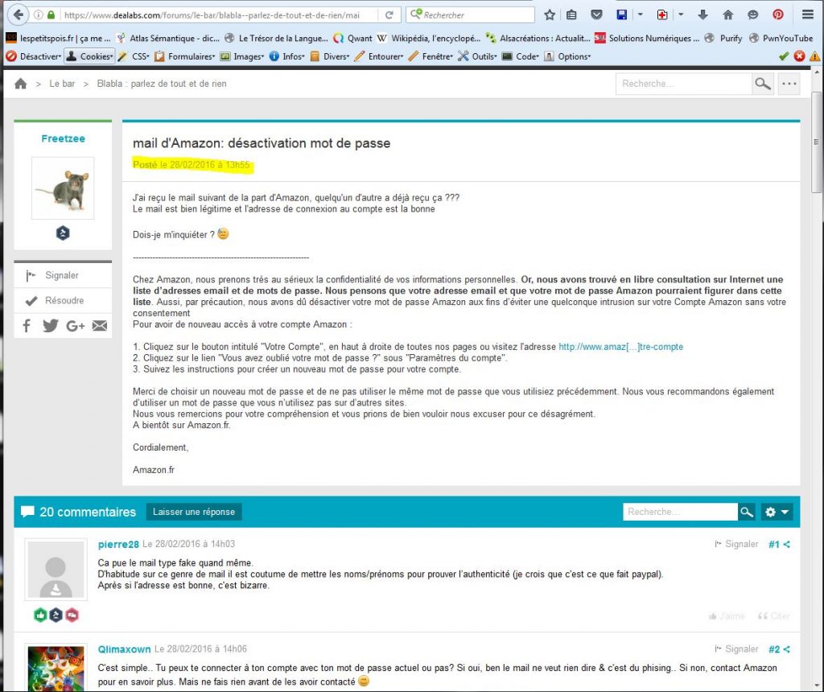Open the Cookies dropdown in the developer toolbar

89,56
